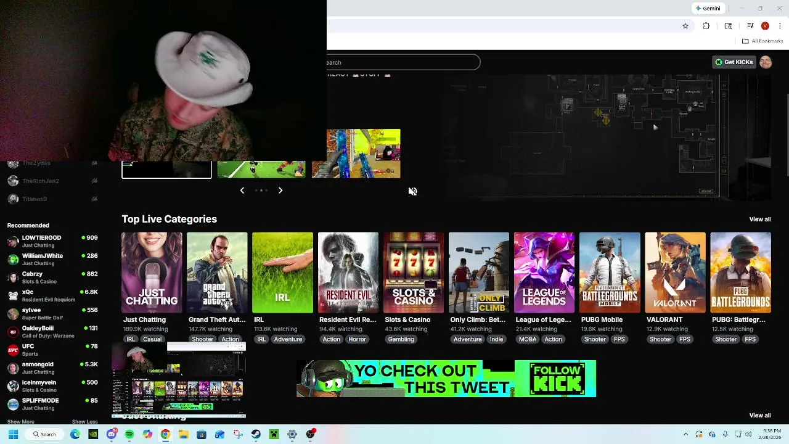Click the Horror tag
789x444 pixels.
point(357,339)
